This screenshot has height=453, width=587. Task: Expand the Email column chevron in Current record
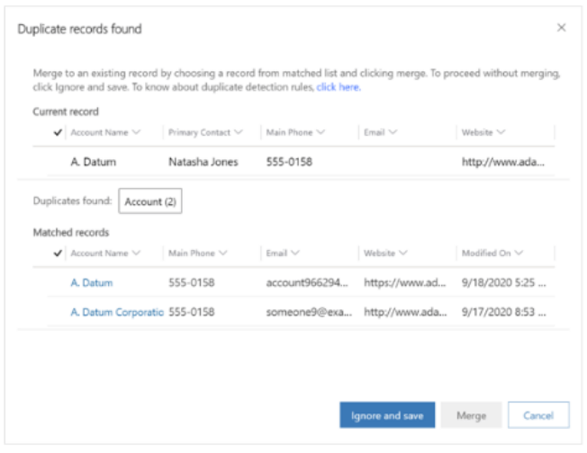[x=393, y=132]
